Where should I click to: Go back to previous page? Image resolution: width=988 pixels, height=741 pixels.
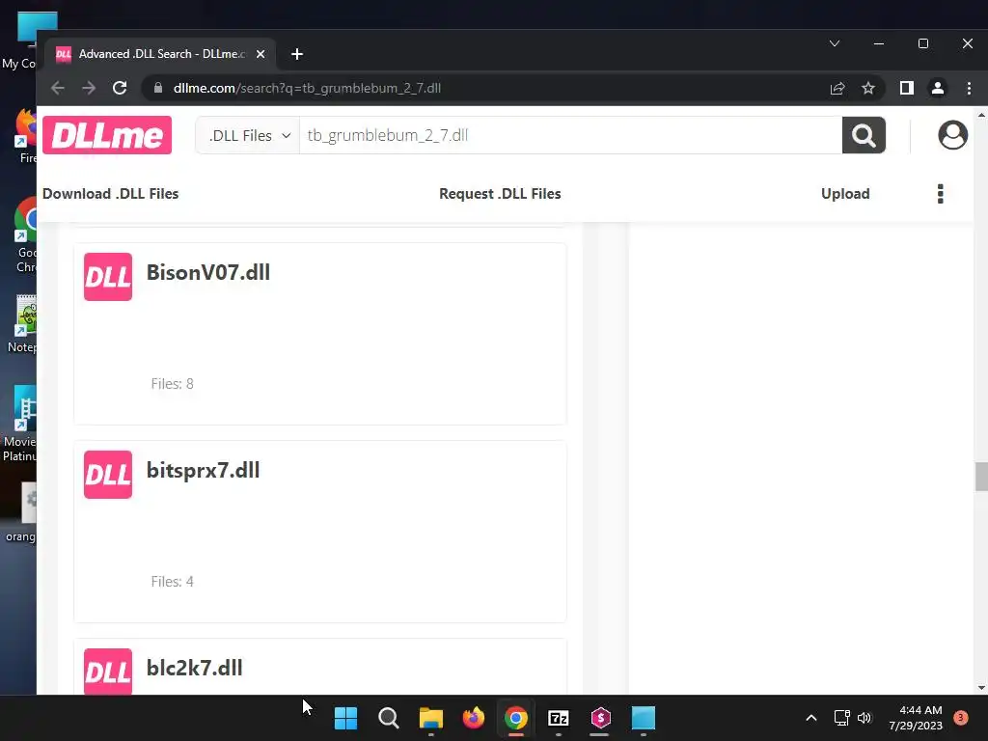pyautogui.click(x=58, y=88)
